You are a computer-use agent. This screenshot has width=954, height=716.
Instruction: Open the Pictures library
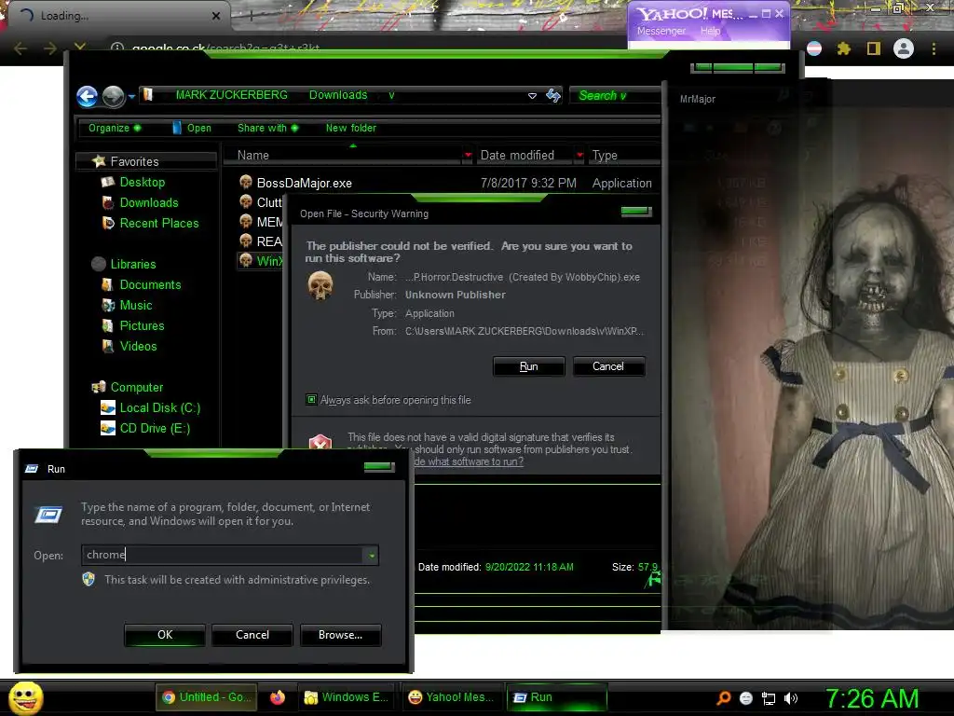(142, 325)
